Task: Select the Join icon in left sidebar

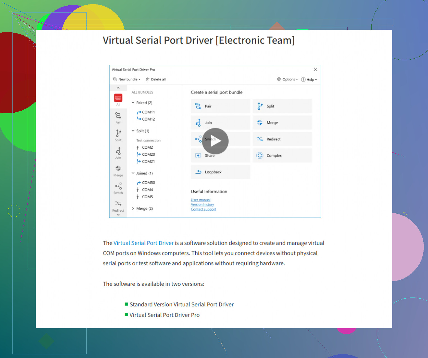Action: [x=118, y=151]
